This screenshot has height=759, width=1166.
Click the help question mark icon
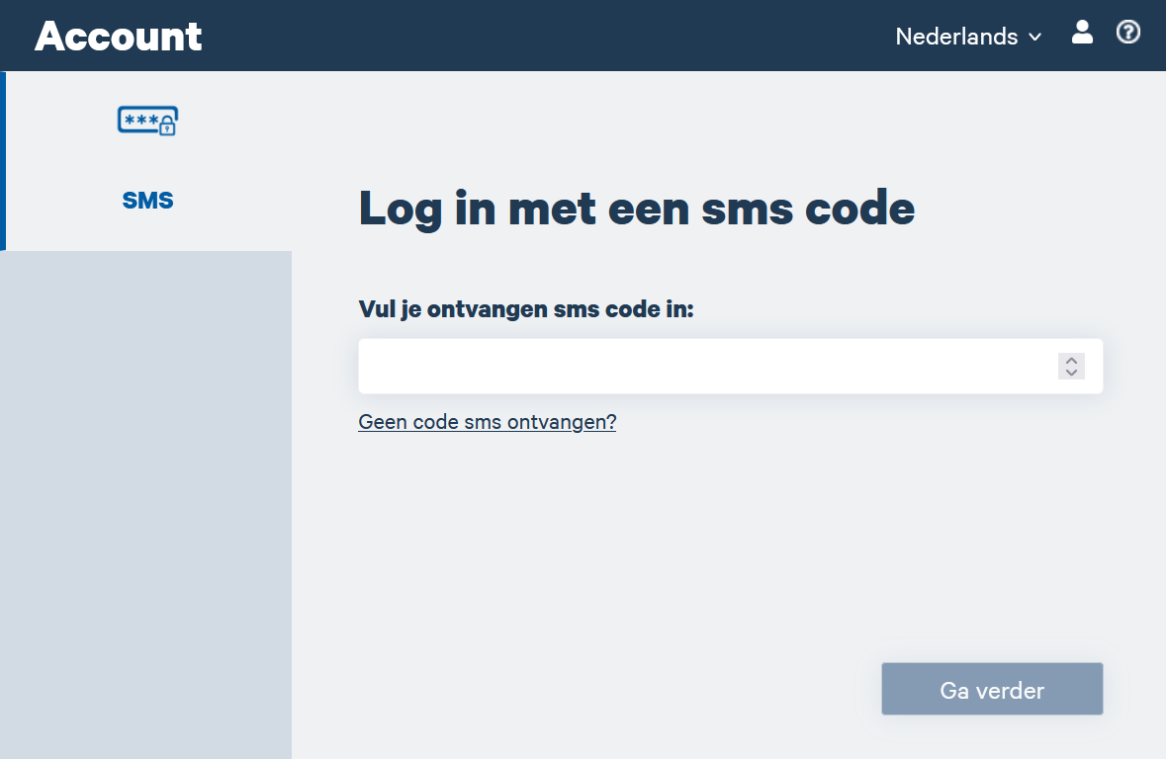pyautogui.click(x=1128, y=33)
